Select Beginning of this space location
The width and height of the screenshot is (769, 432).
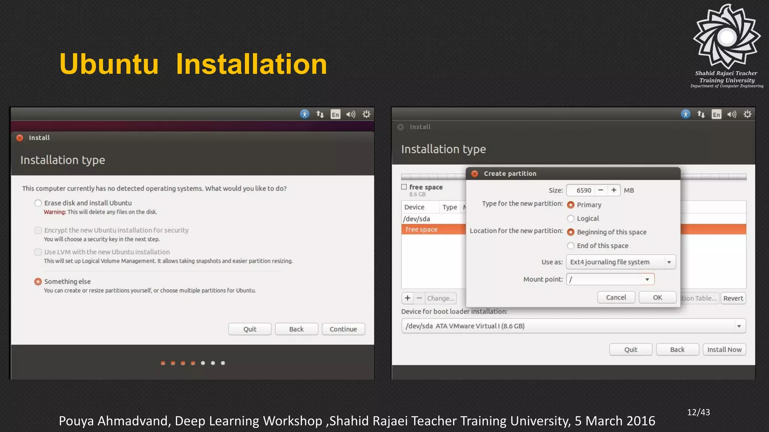pyautogui.click(x=571, y=232)
